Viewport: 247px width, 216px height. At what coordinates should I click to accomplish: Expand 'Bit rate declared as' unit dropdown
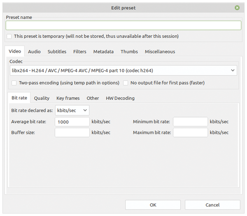[72, 110]
